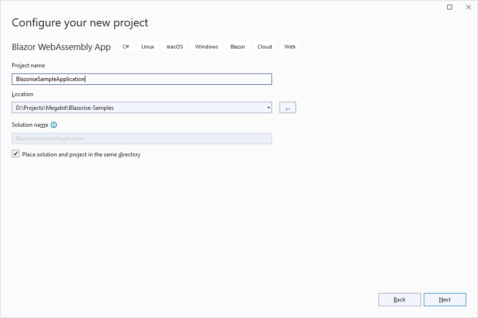
Task: Click inside the Project name field
Action: pyautogui.click(x=141, y=79)
